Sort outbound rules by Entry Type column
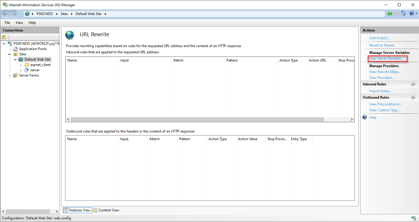 pos(301,139)
